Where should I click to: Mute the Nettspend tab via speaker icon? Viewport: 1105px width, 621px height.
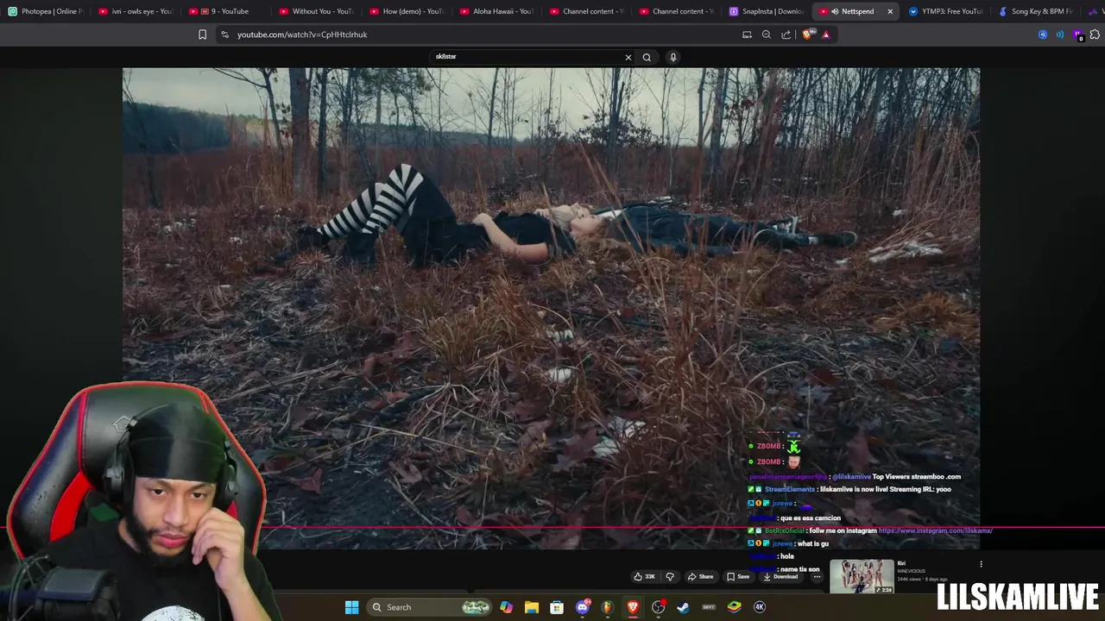[x=835, y=11]
